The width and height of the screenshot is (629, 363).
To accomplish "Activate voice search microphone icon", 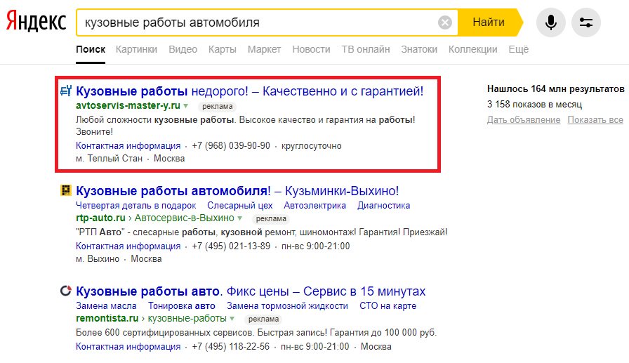I will click(x=551, y=22).
